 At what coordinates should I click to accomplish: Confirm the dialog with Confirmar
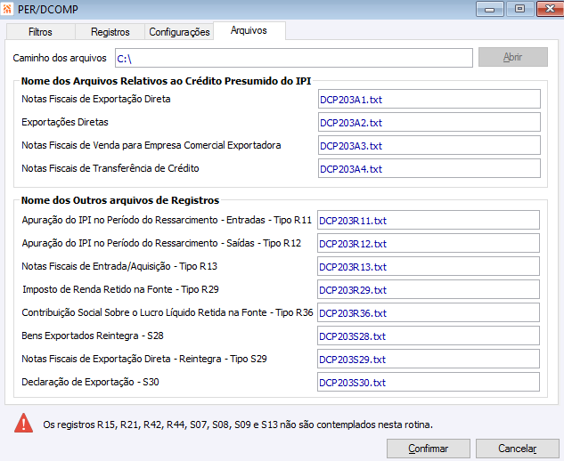click(429, 449)
